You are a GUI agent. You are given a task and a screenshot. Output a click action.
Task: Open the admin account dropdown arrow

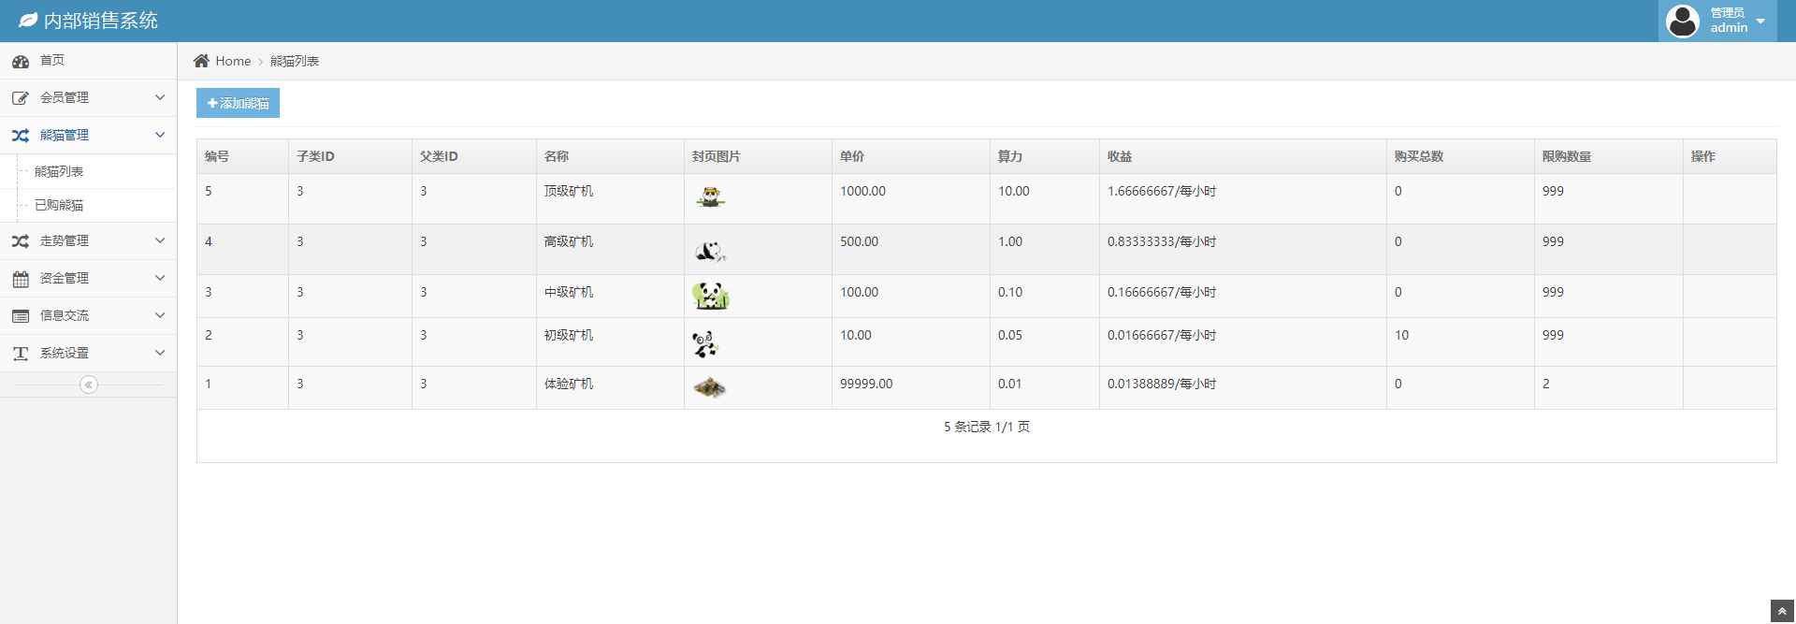(1760, 21)
